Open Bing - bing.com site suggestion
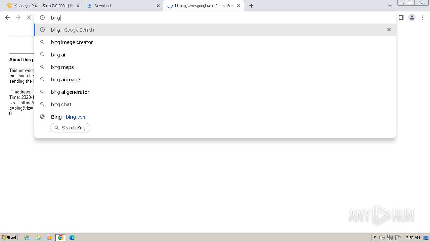Viewport: 430px width, 242px height. 215,117
